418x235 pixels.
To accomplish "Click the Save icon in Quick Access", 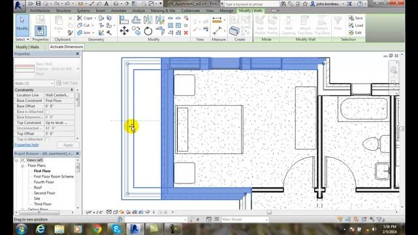I will tap(38, 4).
